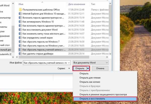Viewport: 151px width, 104px height.
Task: Click the main Открыть button
Action: point(80,68)
